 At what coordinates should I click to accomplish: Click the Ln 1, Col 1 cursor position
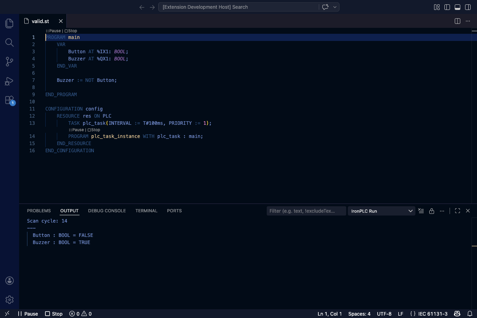click(x=330, y=314)
